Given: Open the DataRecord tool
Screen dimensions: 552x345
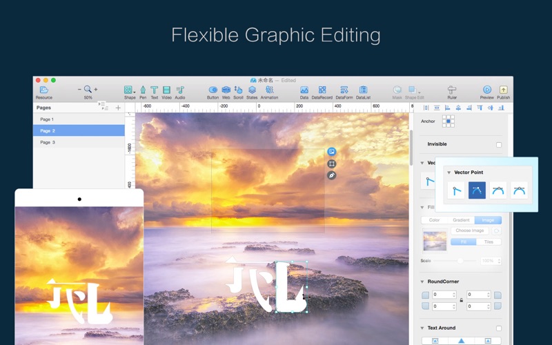Looking at the screenshot, I should (x=322, y=92).
